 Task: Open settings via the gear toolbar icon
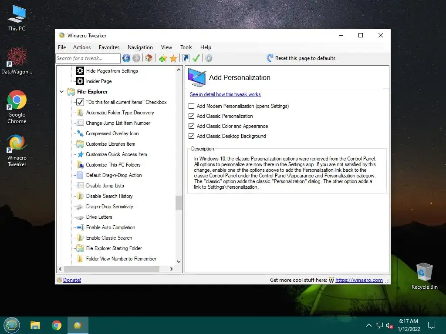(x=209, y=58)
